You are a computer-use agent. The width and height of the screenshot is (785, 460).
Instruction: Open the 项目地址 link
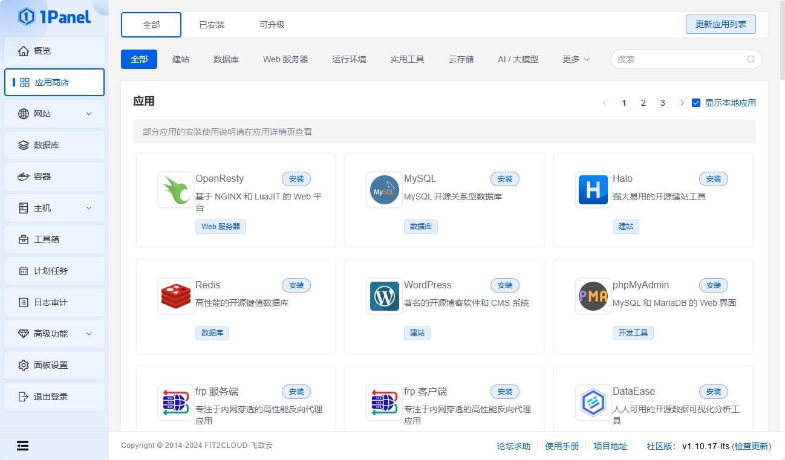tap(610, 446)
